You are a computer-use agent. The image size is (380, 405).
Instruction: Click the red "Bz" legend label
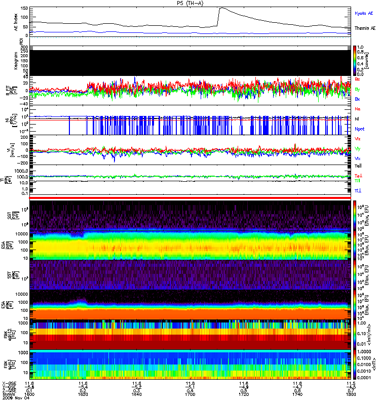357,79
